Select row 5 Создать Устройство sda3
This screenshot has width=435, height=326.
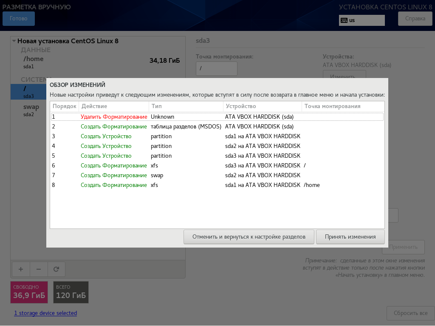(x=217, y=156)
